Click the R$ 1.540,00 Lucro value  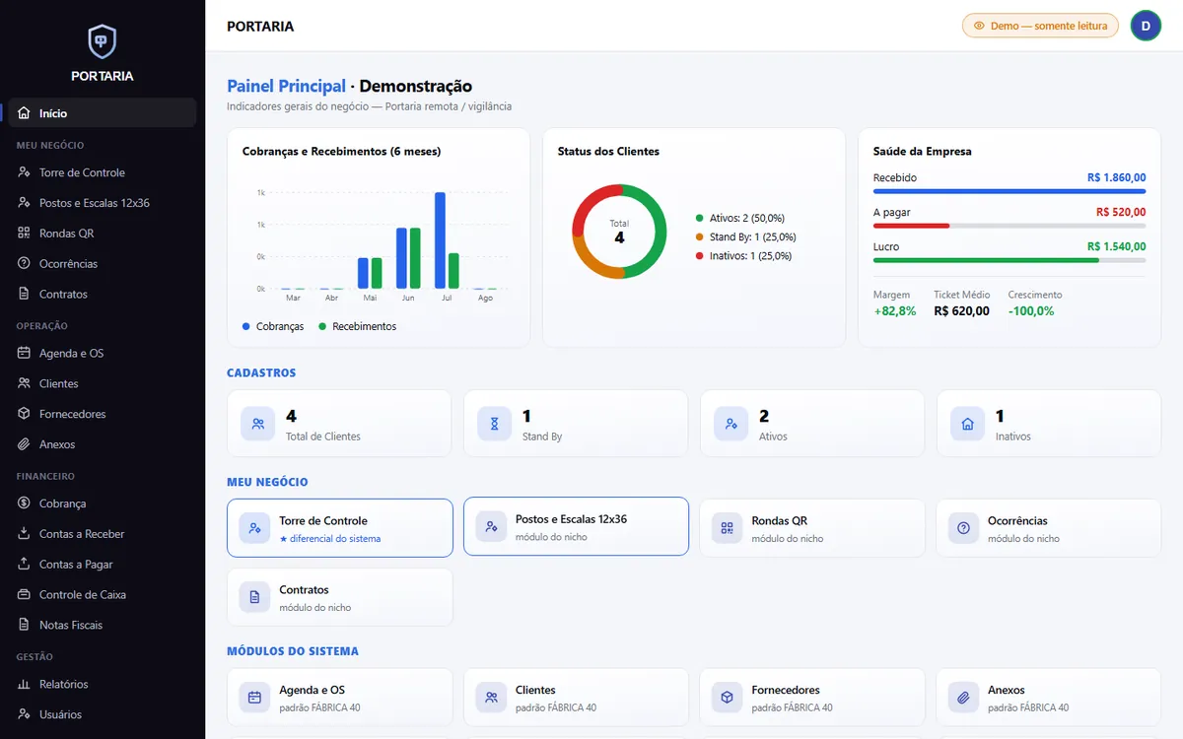pyautogui.click(x=1116, y=246)
